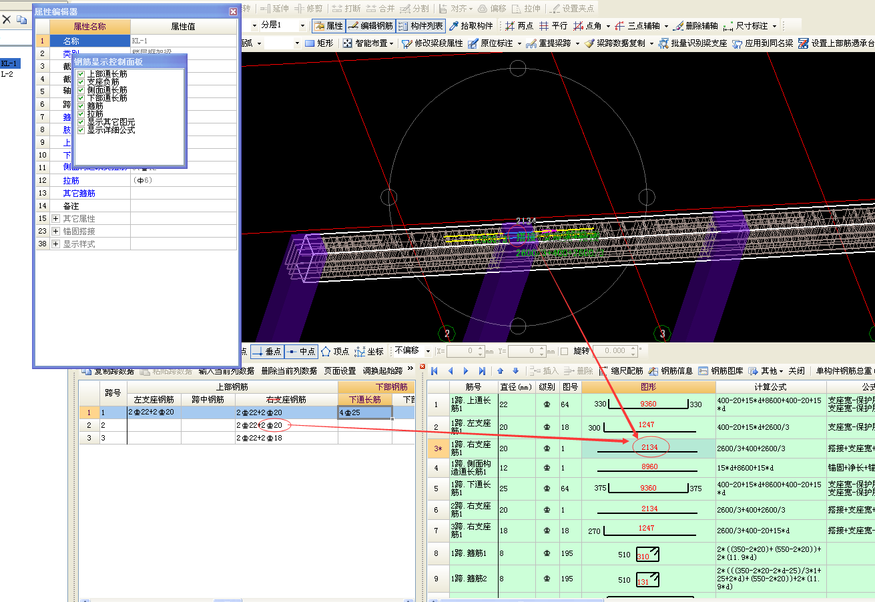Click the 其它箍筋 property link
Viewport: 875px width, 602px height.
pos(79,194)
